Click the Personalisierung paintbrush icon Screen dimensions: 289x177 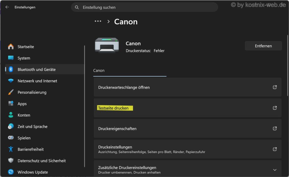click(11, 92)
